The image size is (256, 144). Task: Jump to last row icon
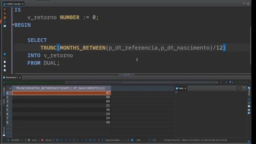(90, 140)
